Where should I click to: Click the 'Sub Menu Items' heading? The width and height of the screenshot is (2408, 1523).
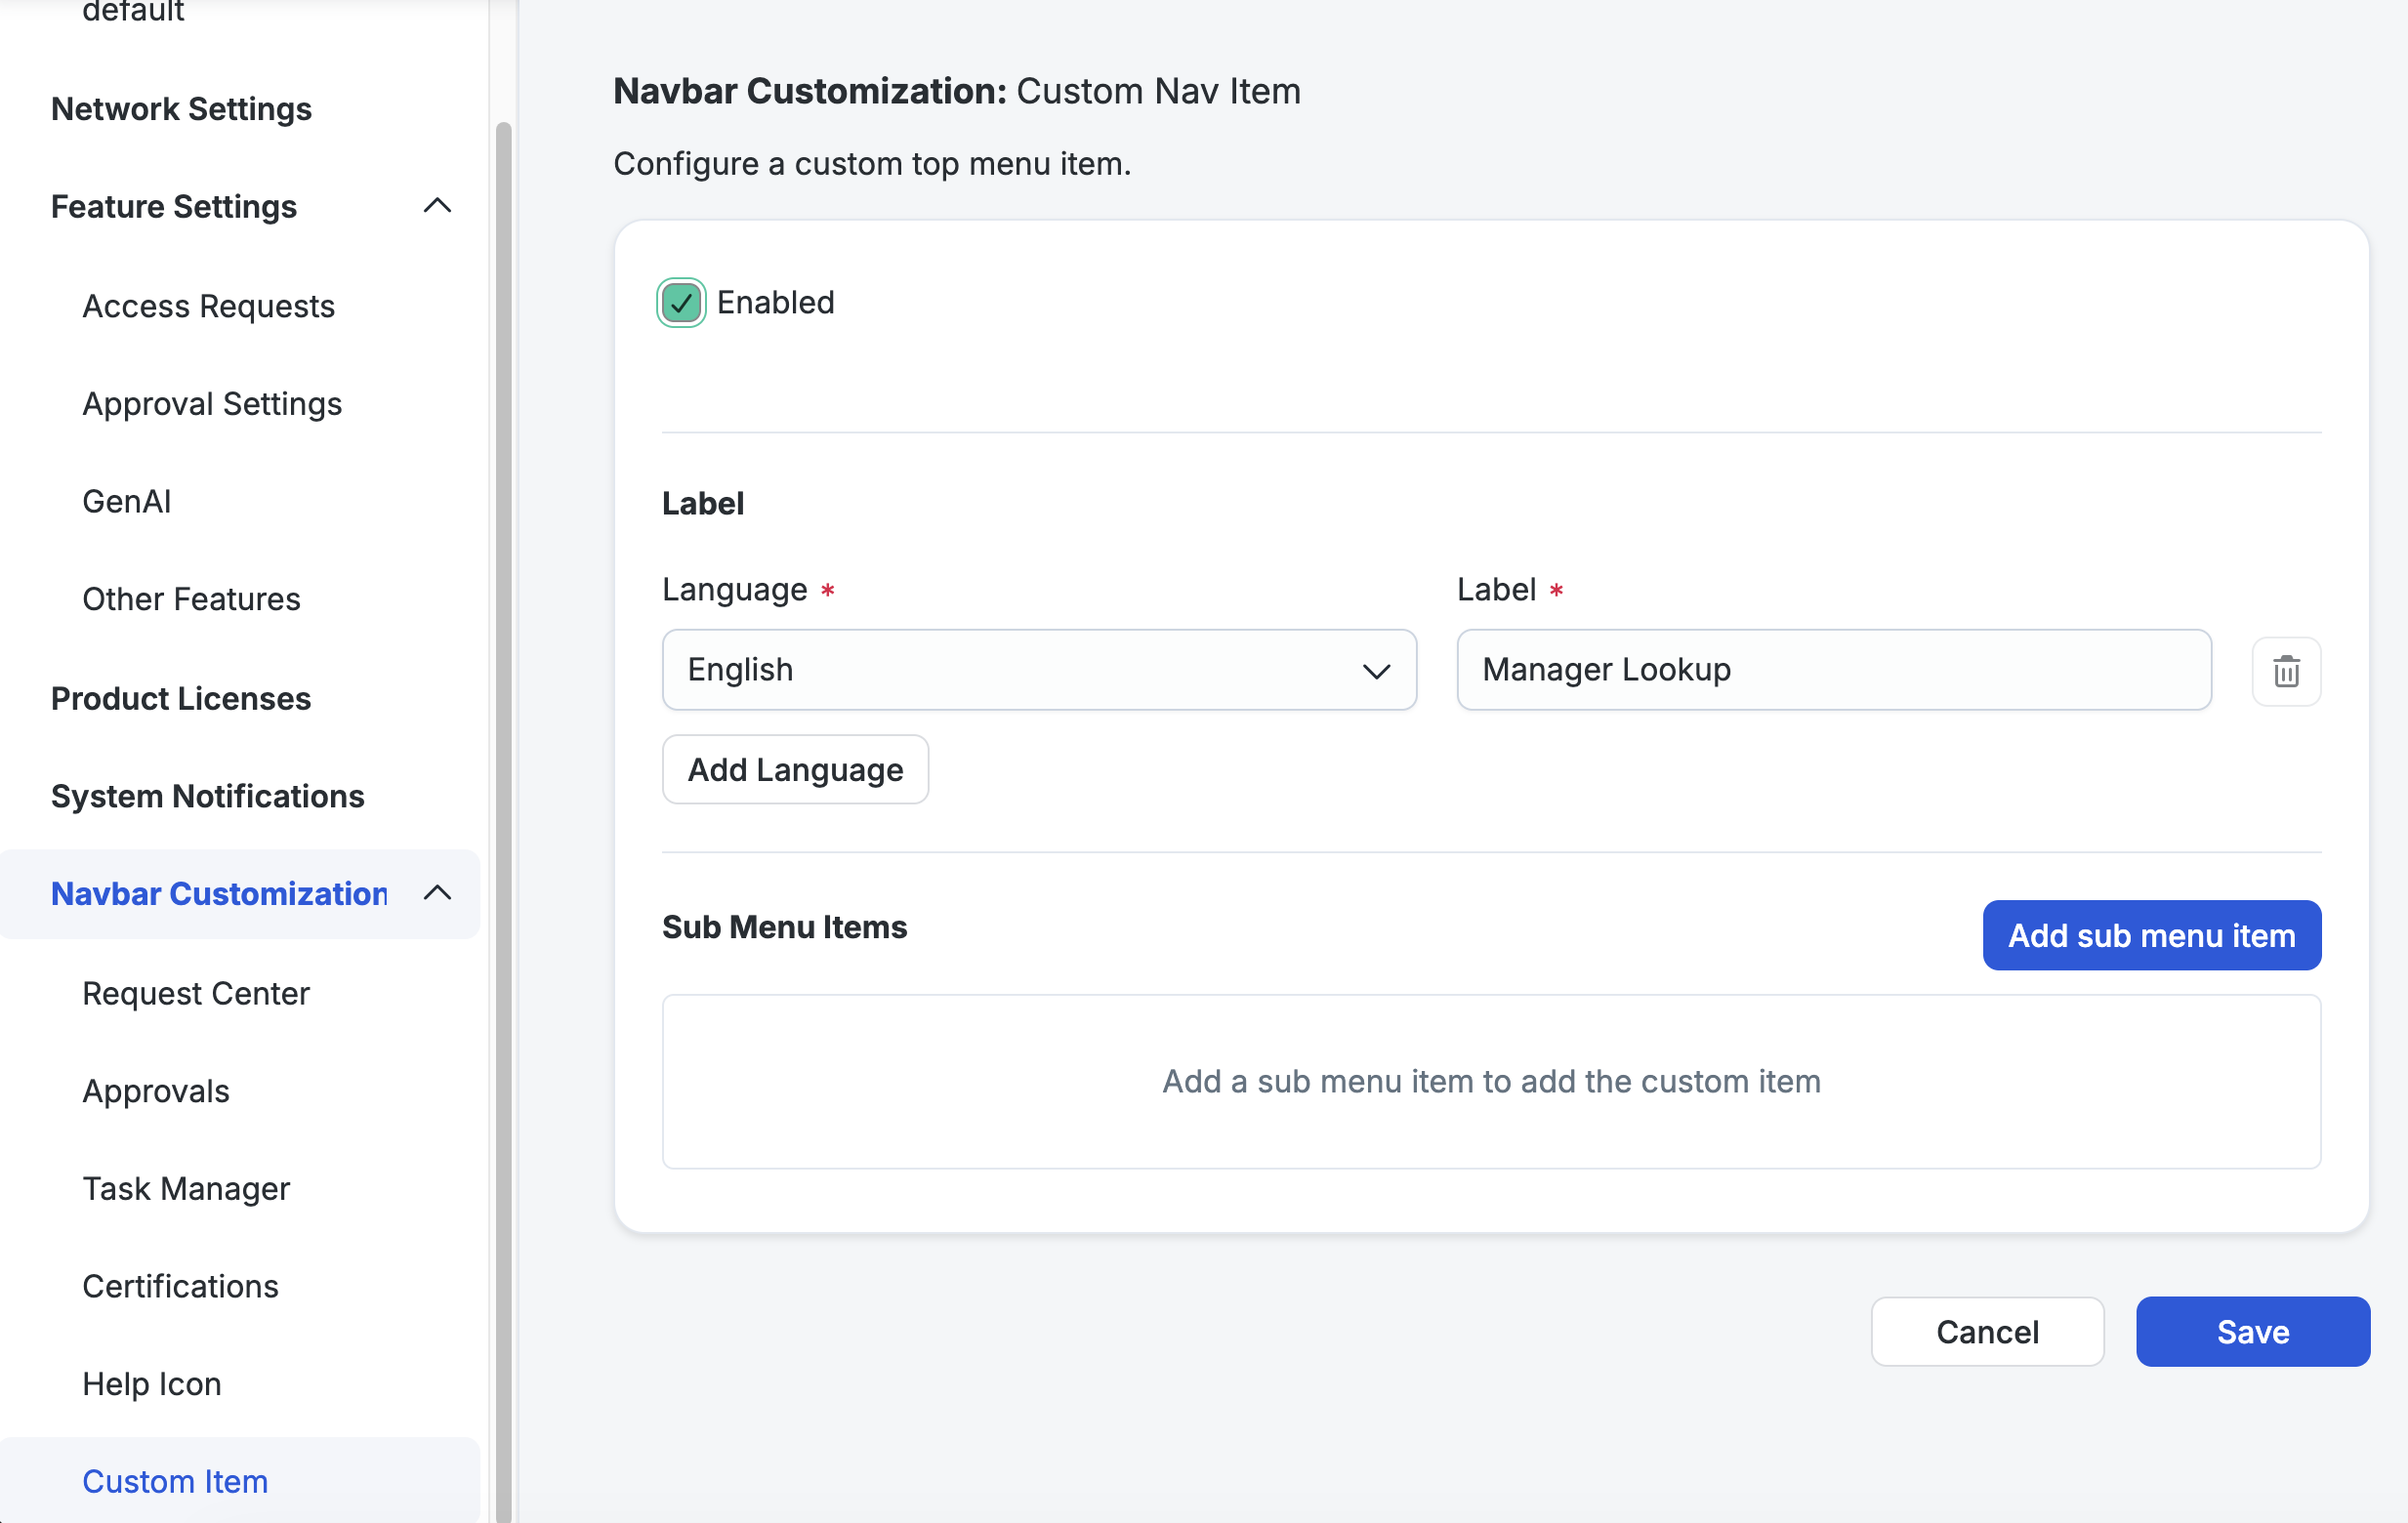tap(784, 927)
